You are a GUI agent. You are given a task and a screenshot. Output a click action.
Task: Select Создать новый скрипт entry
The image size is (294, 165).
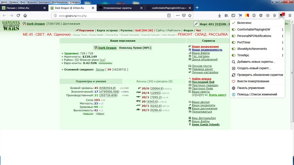[x=257, y=68]
